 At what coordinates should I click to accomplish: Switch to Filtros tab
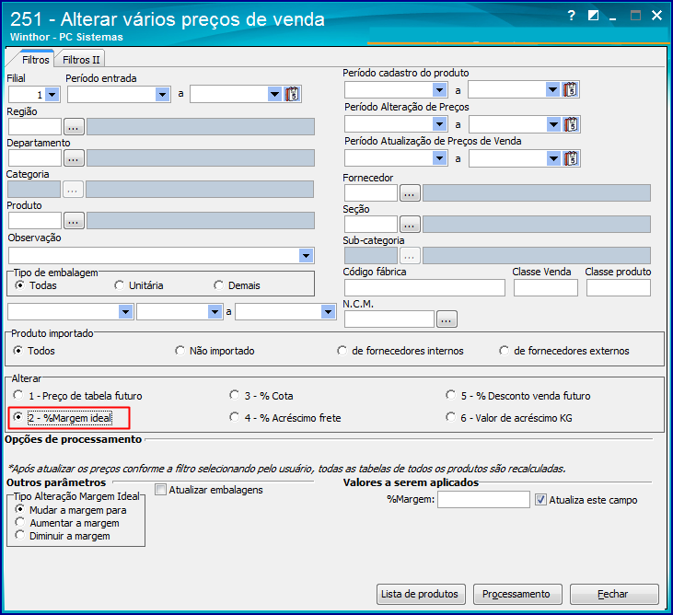(35, 60)
